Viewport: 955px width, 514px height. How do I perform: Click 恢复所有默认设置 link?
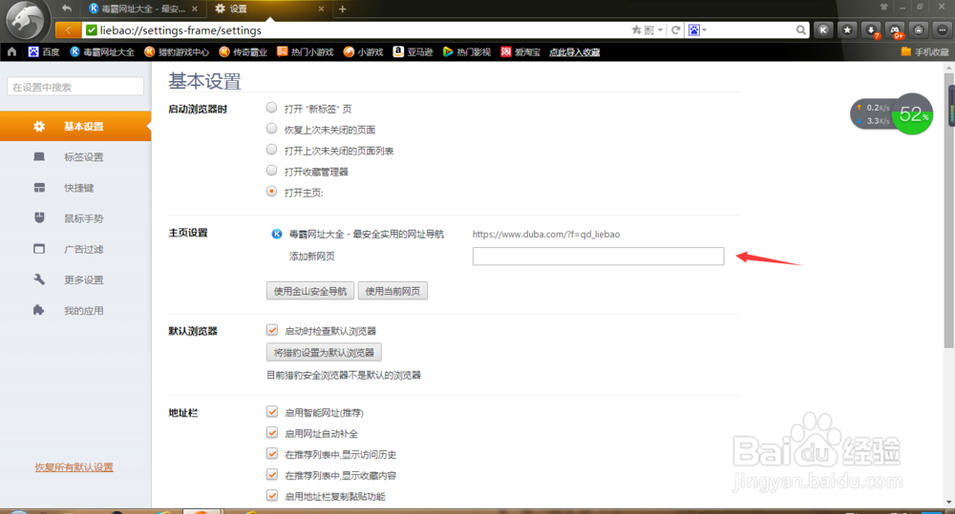74,467
